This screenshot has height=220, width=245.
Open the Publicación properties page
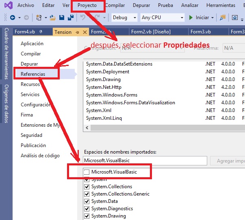point(33,145)
